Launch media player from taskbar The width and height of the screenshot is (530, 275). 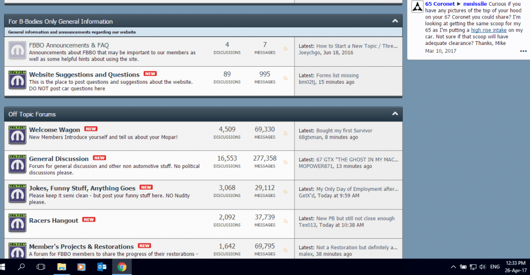point(81,267)
